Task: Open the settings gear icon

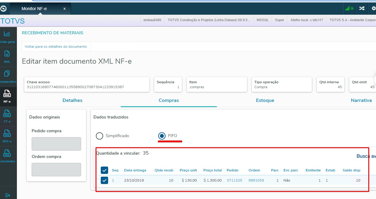Action: pyautogui.click(x=373, y=9)
